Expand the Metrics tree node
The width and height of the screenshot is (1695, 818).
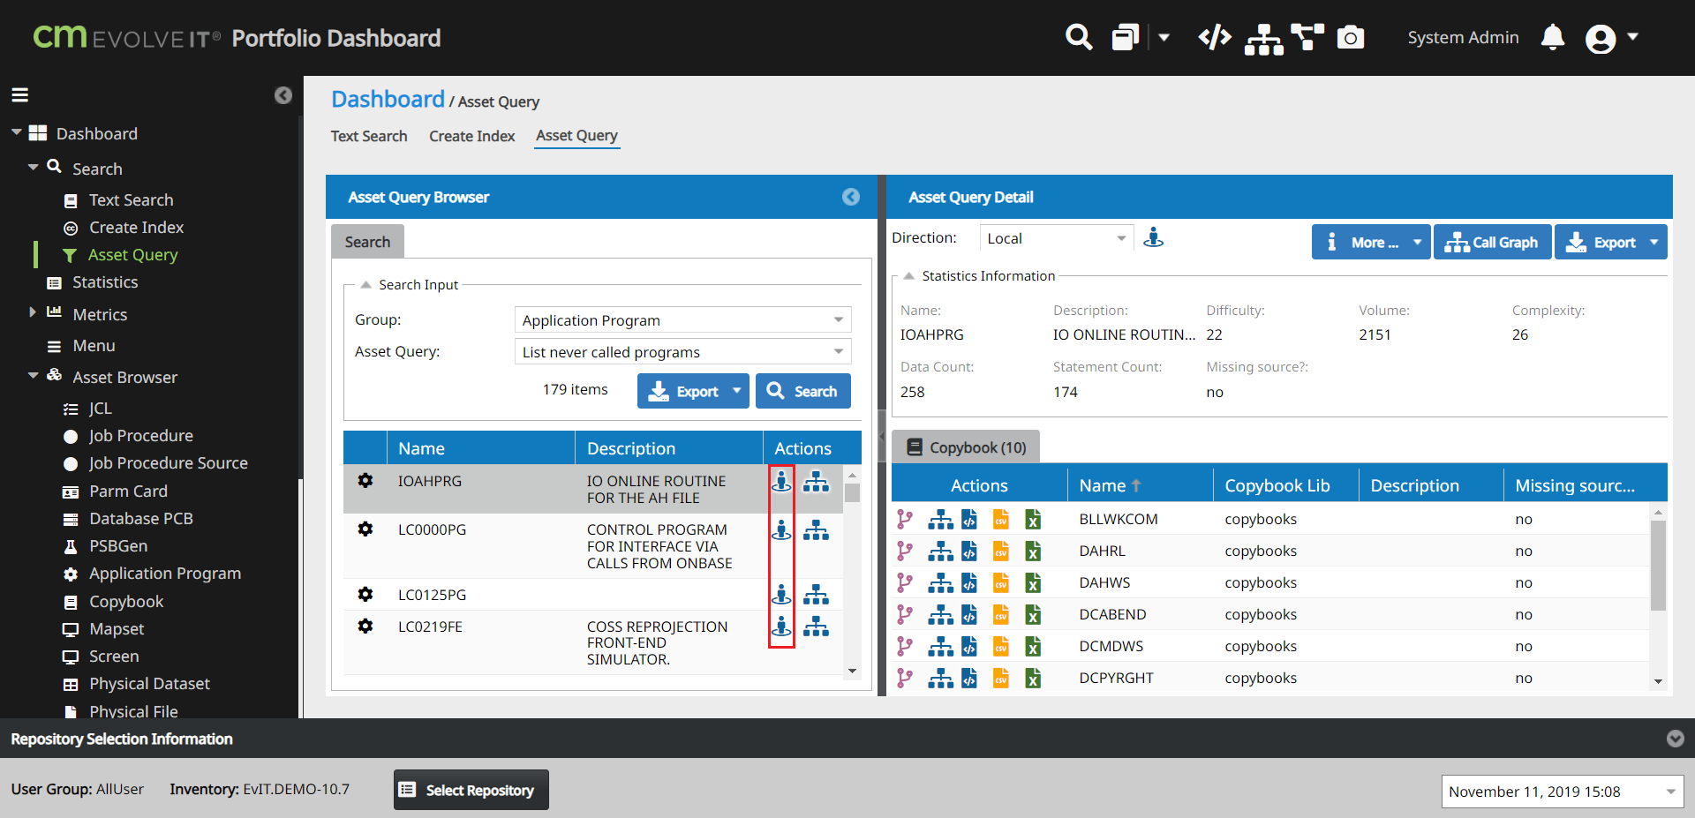pos(33,312)
